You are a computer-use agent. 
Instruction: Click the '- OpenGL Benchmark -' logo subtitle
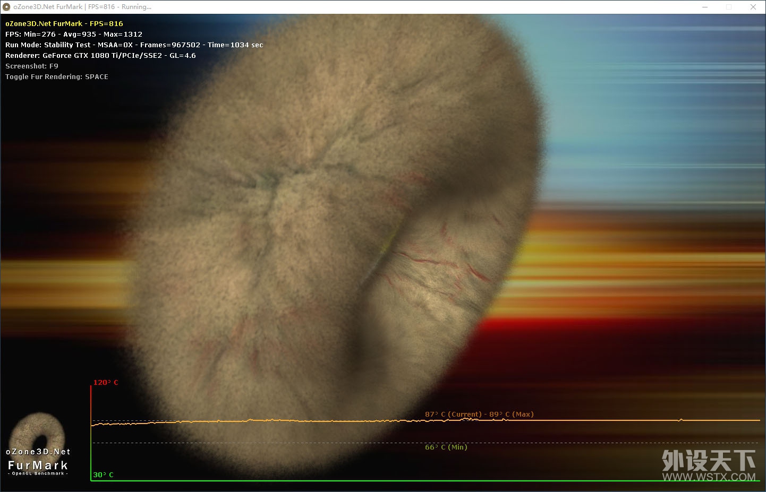[38, 473]
